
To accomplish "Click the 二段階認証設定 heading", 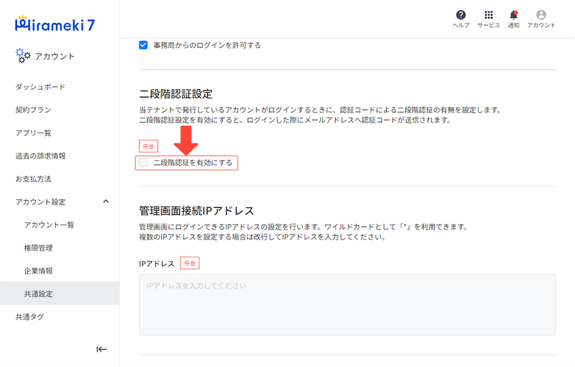I will [176, 94].
